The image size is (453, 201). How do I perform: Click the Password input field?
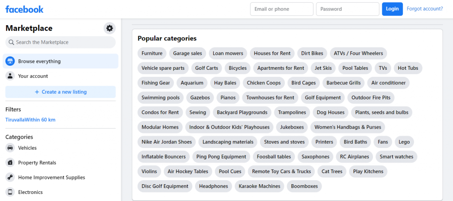click(x=347, y=9)
